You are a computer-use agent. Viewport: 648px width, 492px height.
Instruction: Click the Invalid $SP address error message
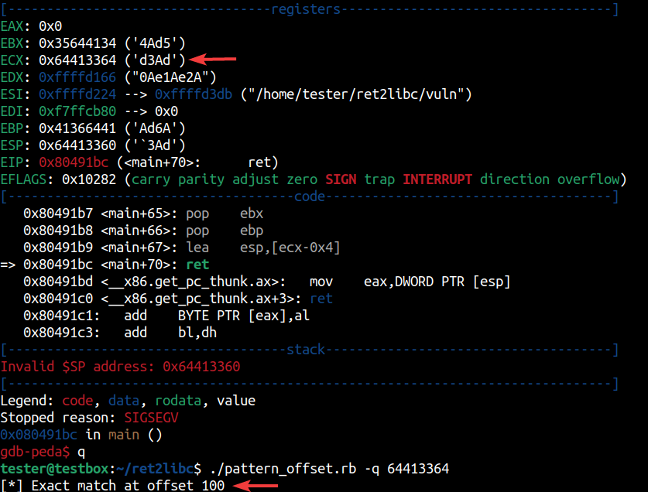click(120, 366)
